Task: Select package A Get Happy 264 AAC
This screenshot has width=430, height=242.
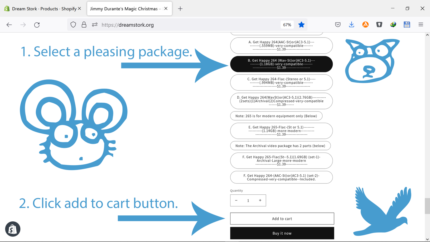Action: 281,46
